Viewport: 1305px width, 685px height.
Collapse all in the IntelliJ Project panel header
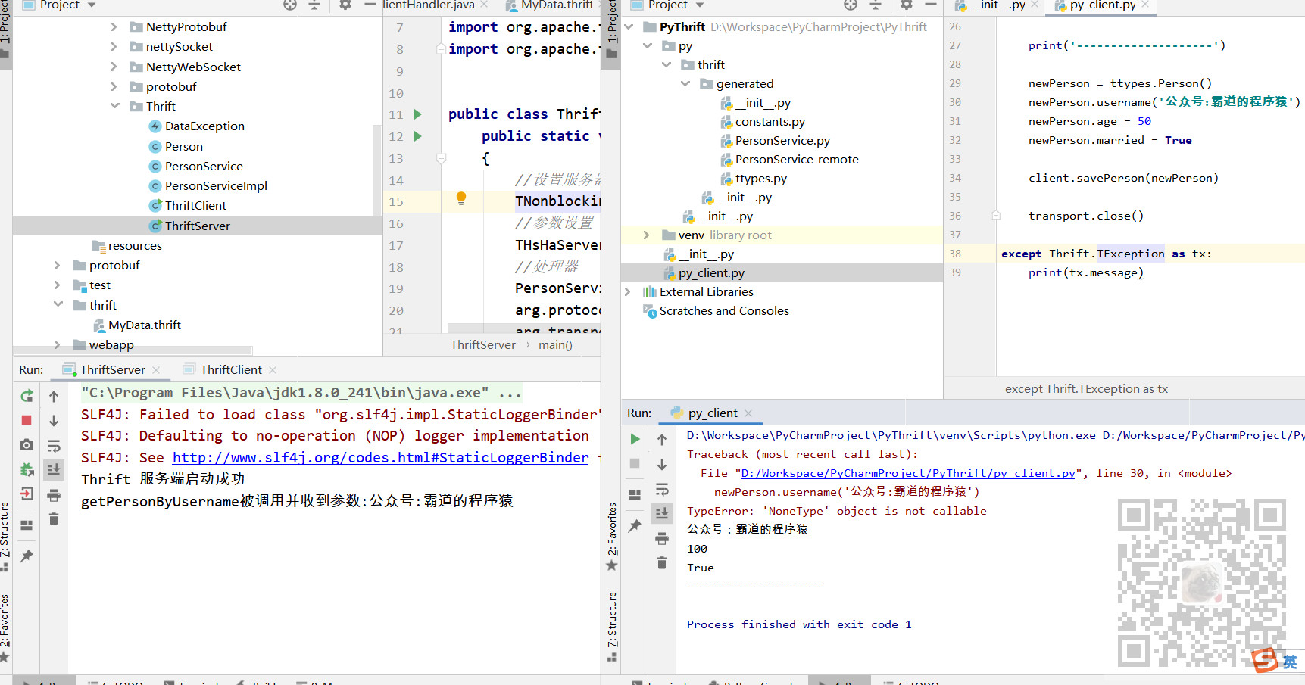point(314,5)
